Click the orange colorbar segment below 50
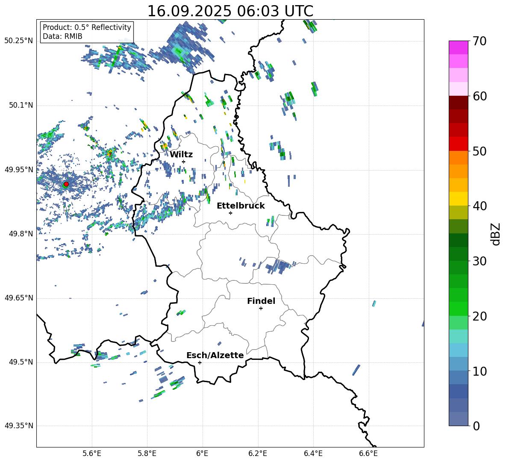This screenshot has height=462, width=506. coord(459,158)
